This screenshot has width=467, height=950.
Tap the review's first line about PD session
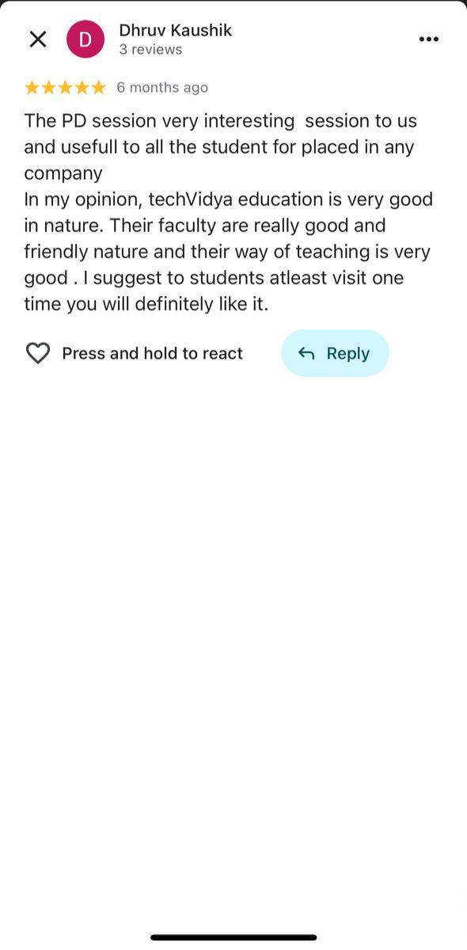[x=220, y=121]
